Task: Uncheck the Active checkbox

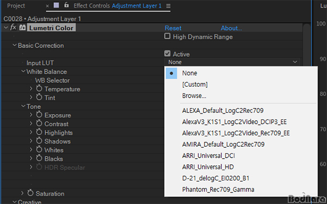Action: tap(167, 53)
